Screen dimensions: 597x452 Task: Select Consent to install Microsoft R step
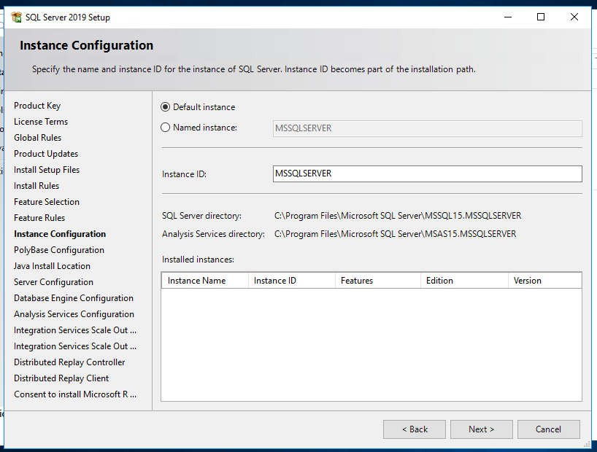pos(75,394)
